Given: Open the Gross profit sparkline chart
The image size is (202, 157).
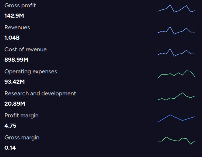Looking at the screenshot, I should (176, 8).
